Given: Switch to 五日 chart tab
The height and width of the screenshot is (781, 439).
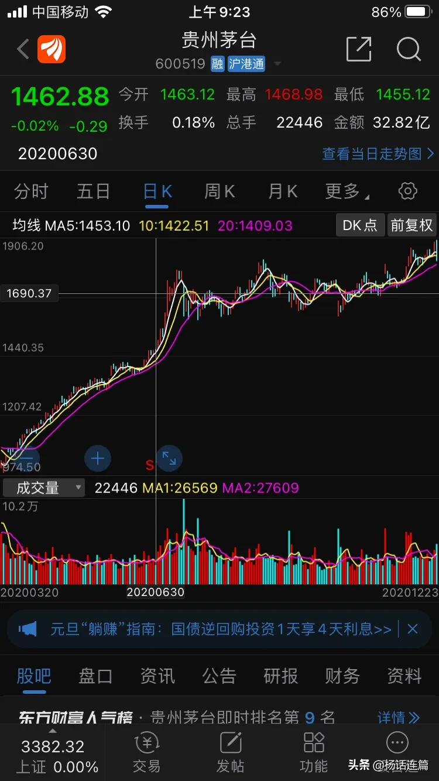Looking at the screenshot, I should 94,191.
